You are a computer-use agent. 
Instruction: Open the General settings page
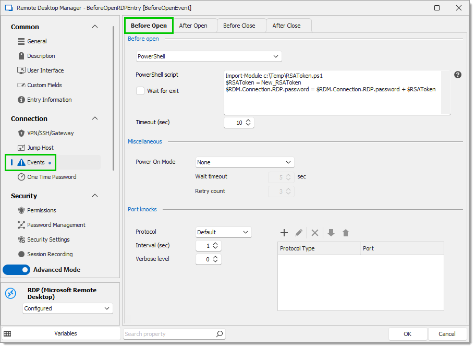click(36, 41)
